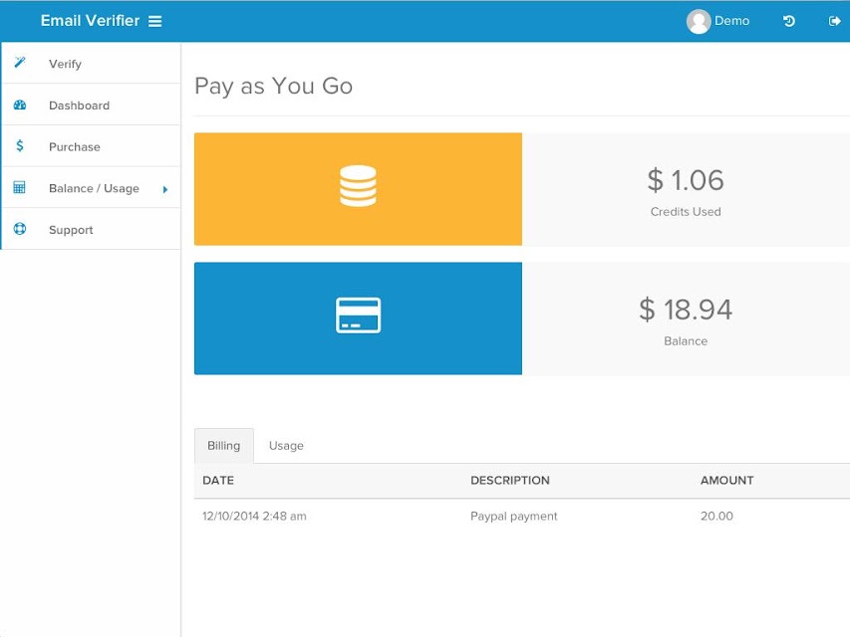Viewport: 850px width, 637px height.
Task: Click the Dashboard gauge icon
Action: point(20,105)
